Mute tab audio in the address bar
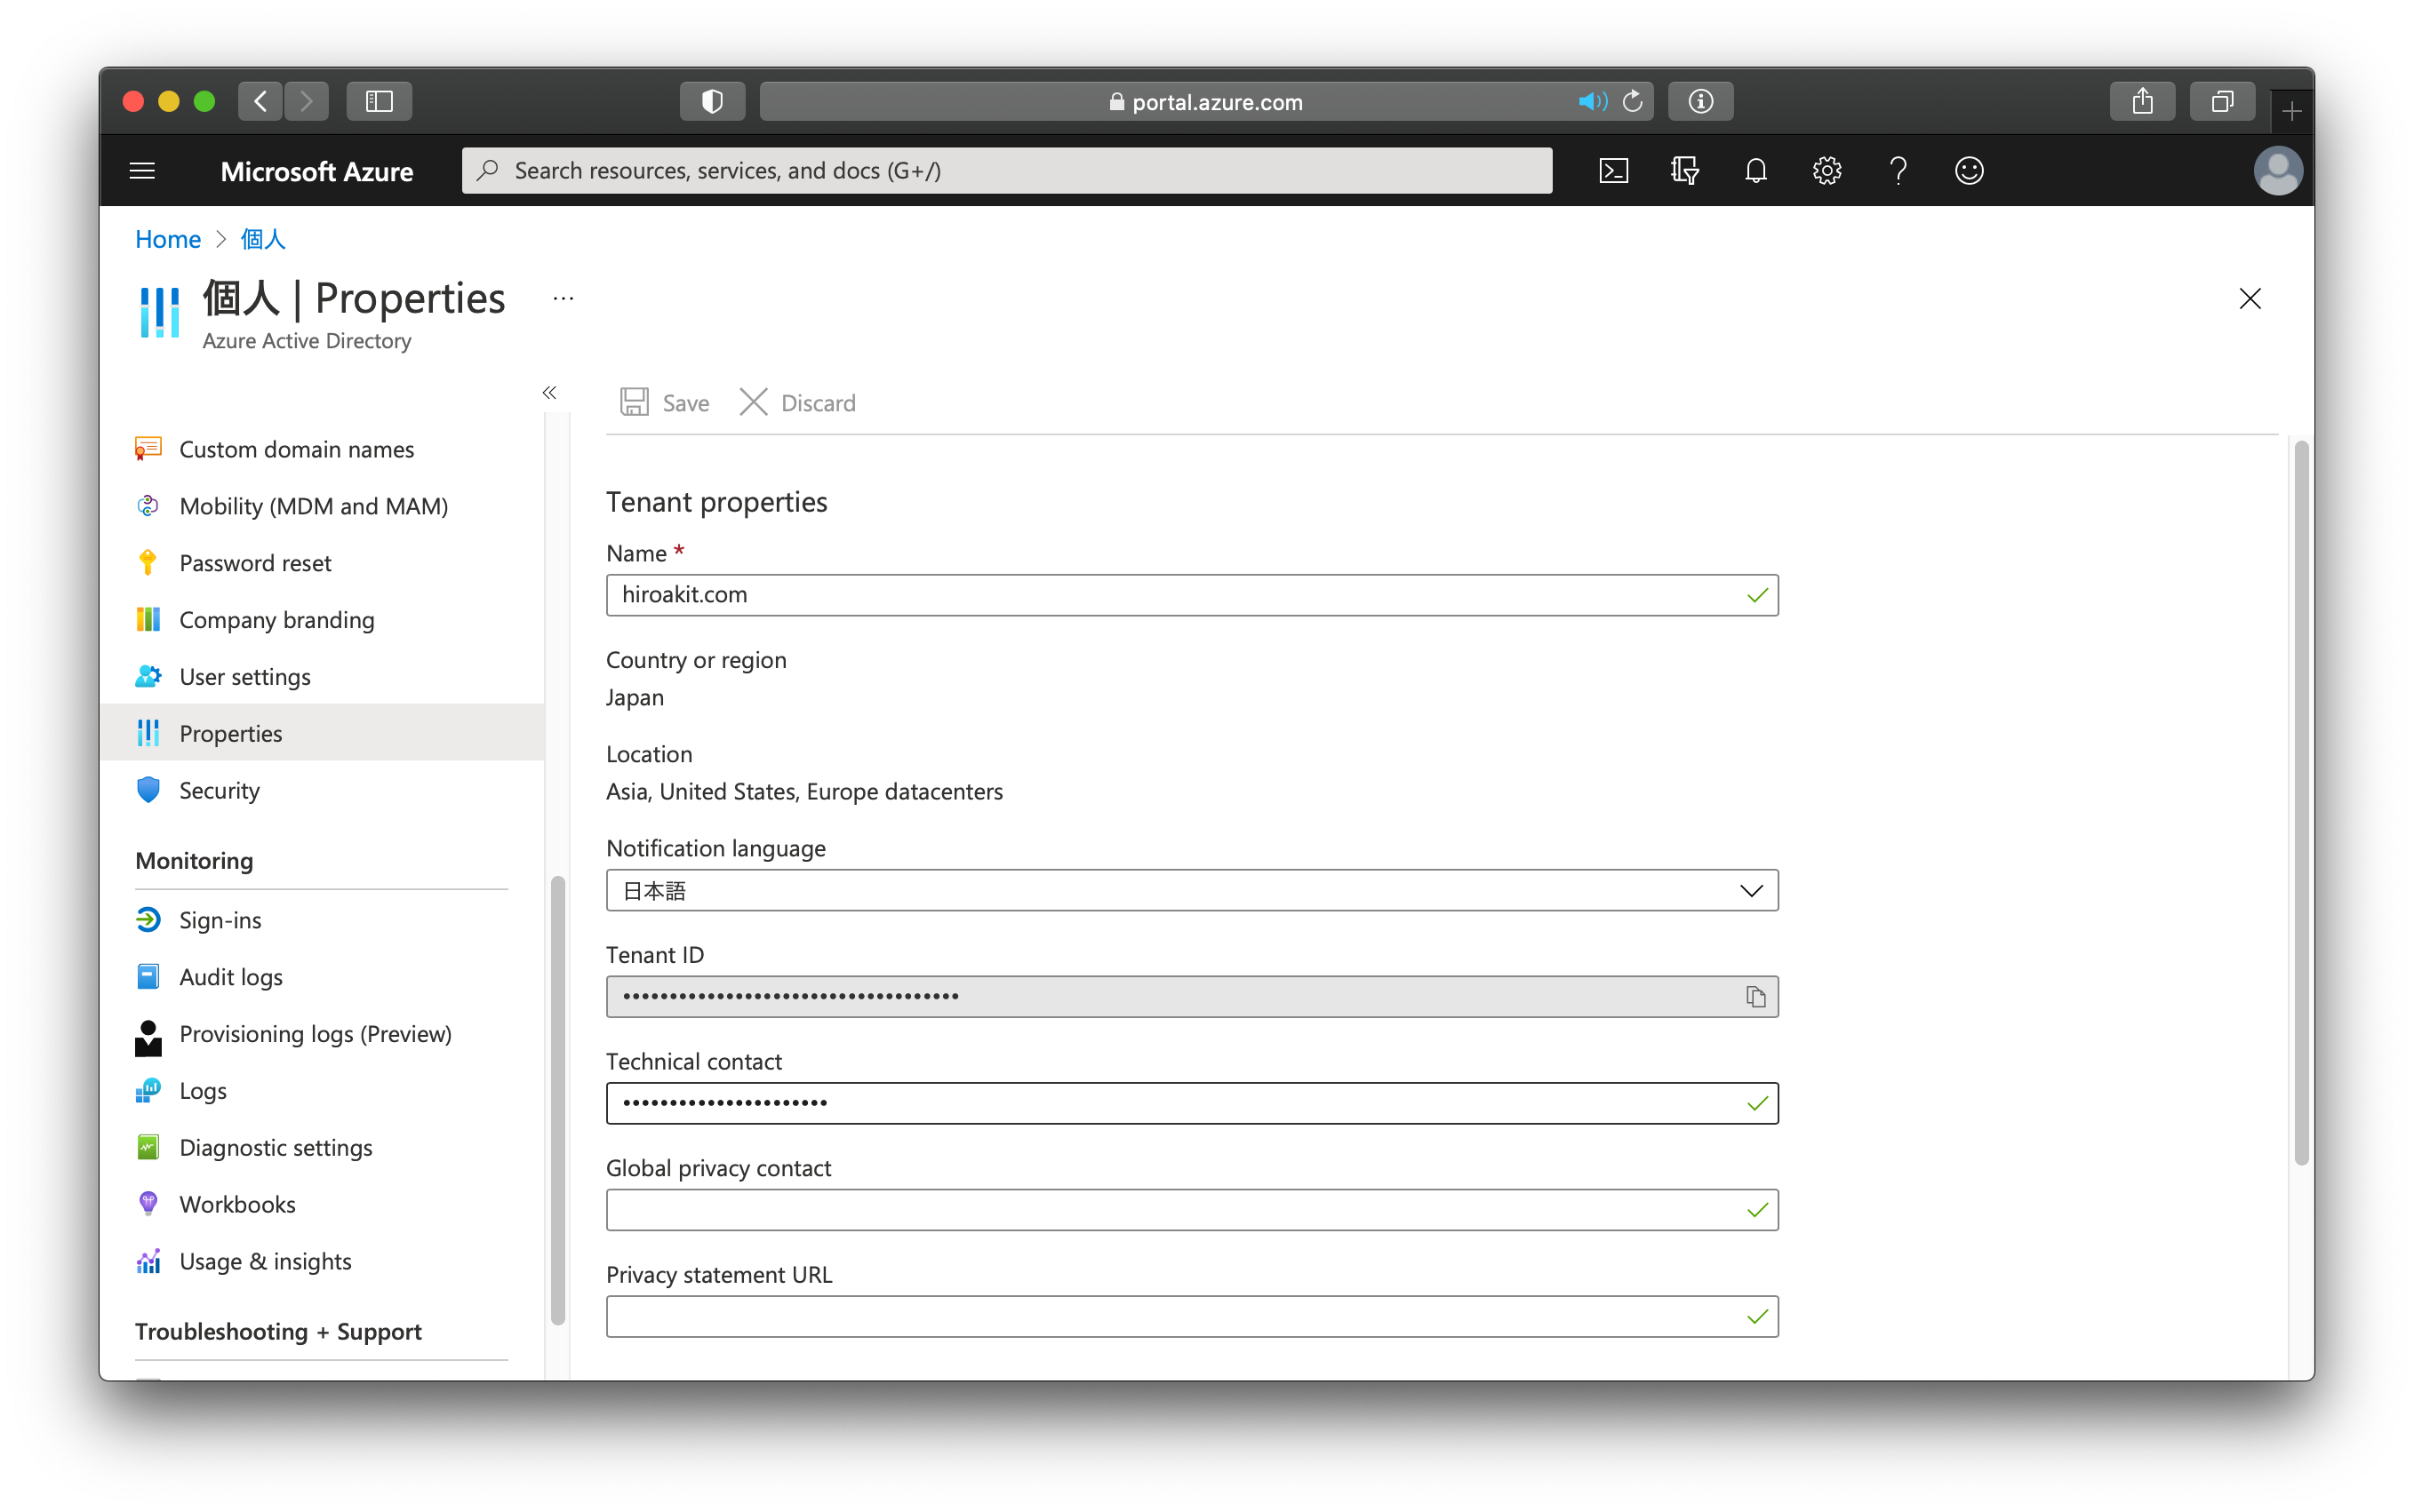The height and width of the screenshot is (1512, 2414). (x=1592, y=102)
